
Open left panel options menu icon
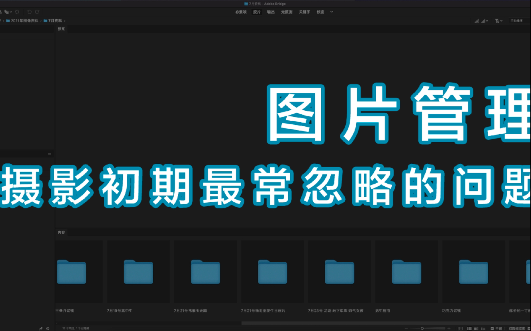point(49,154)
